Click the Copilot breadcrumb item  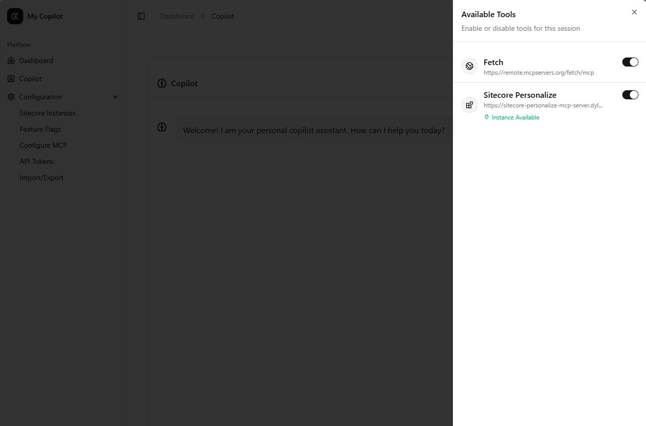pos(223,16)
